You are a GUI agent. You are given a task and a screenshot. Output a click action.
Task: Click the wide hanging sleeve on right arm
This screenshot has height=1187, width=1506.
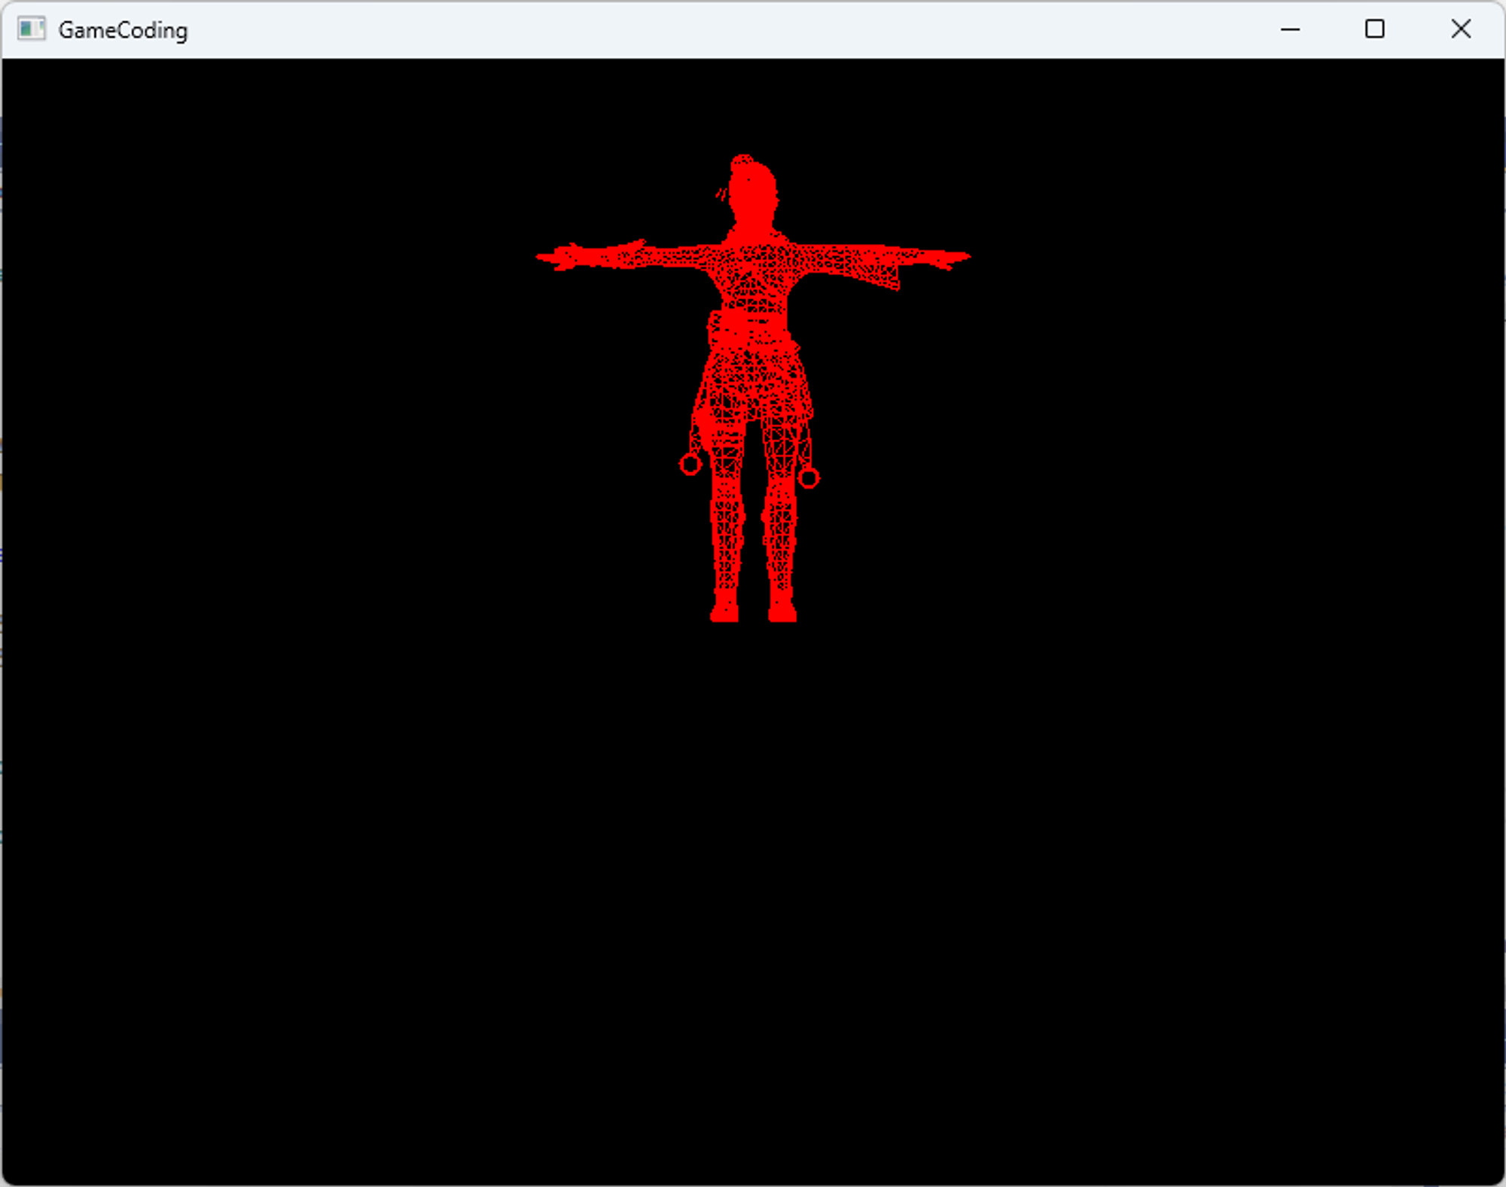[x=877, y=273]
